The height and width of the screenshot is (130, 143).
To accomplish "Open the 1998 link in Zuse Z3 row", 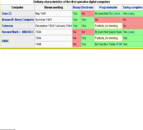I will [131, 14].
